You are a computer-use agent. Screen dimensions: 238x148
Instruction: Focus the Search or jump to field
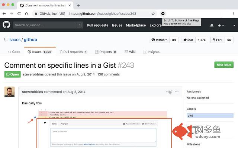pos(48,25)
